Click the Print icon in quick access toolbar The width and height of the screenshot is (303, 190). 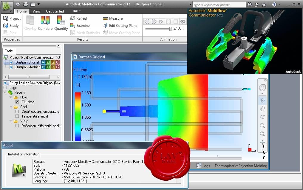(x=26, y=4)
